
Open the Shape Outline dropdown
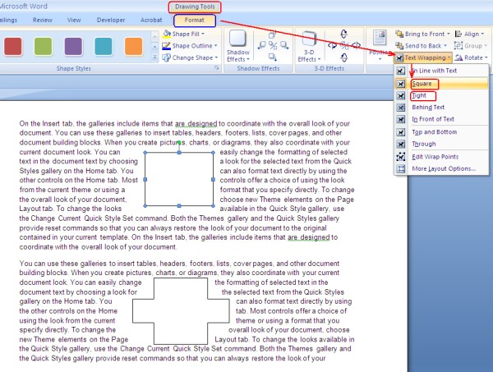[193, 45]
